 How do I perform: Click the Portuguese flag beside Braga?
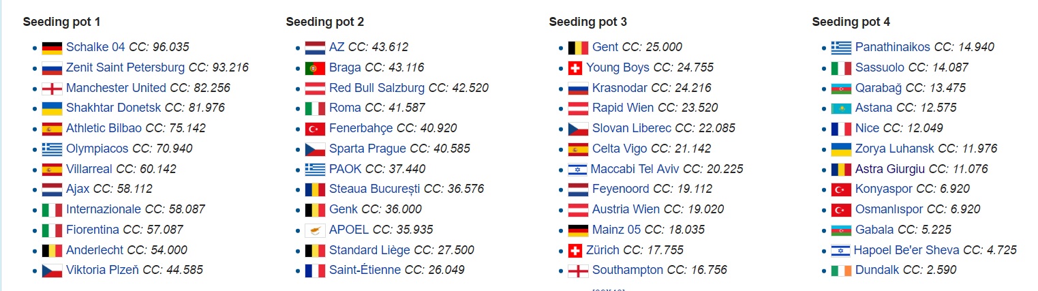click(x=315, y=68)
